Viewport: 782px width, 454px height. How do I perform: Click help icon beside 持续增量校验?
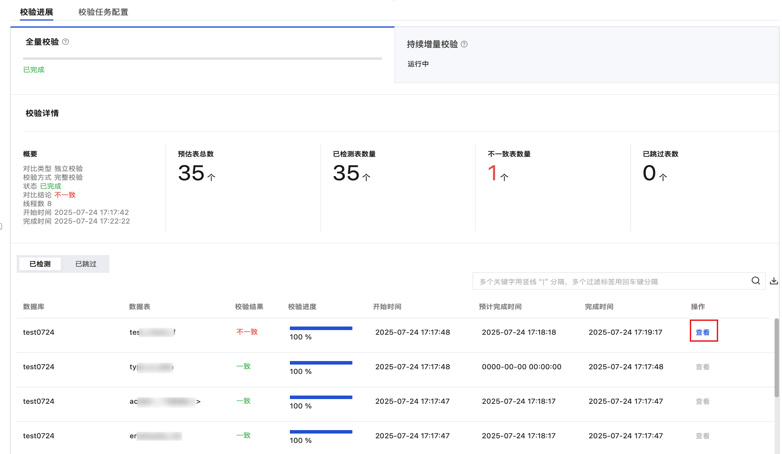(x=464, y=44)
